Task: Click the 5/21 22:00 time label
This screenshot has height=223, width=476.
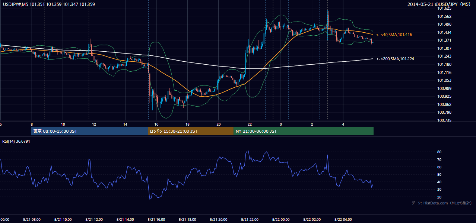Action: click(x=250, y=220)
